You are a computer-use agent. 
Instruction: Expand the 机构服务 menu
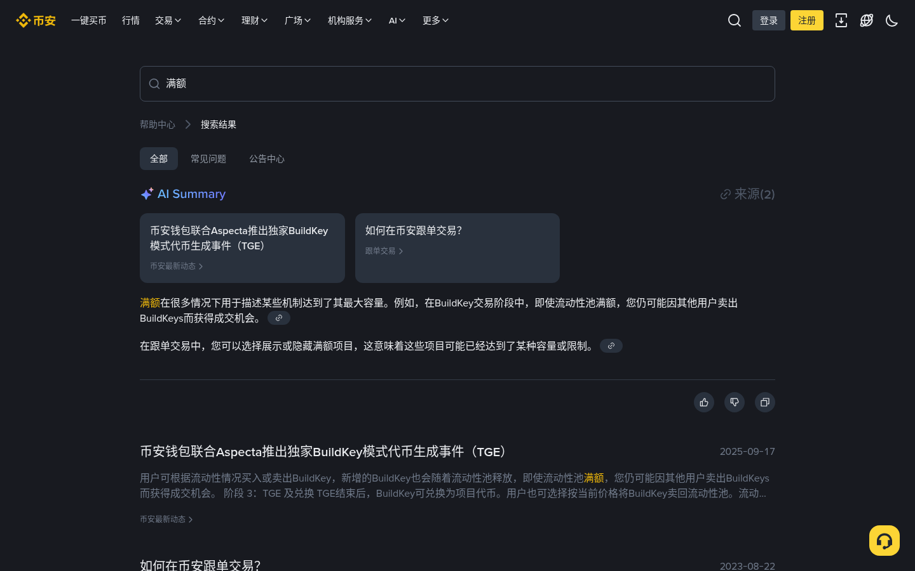click(x=350, y=20)
